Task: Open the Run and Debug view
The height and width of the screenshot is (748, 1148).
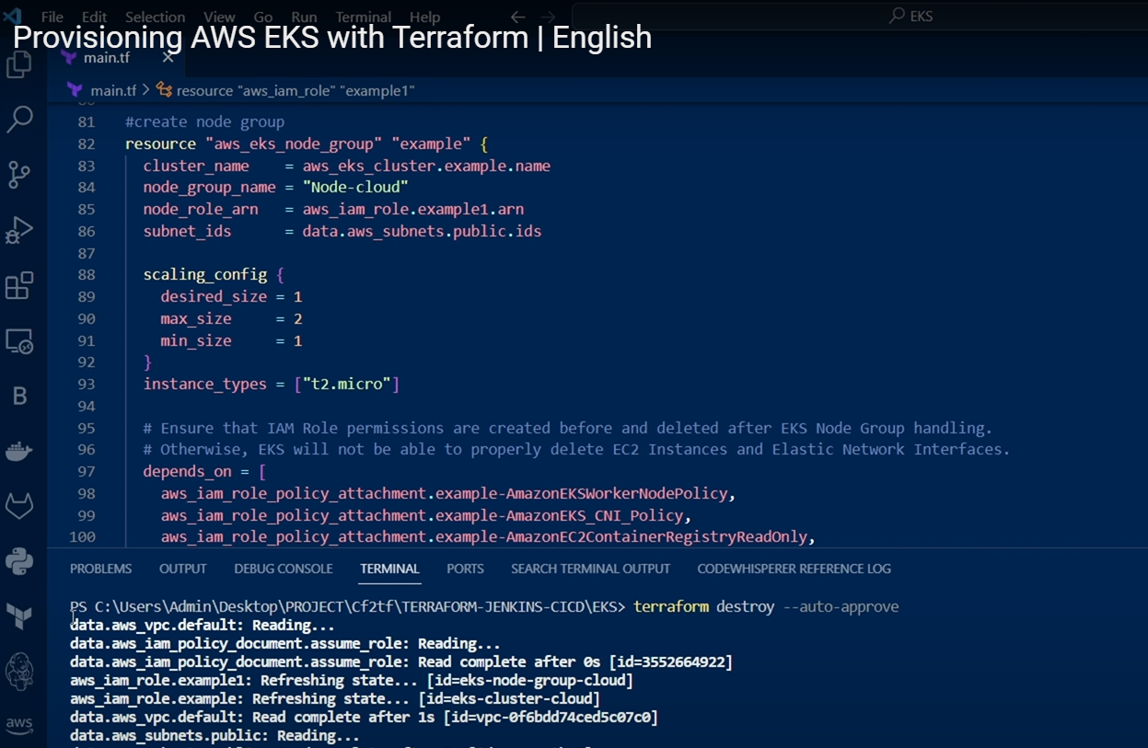Action: (x=19, y=230)
